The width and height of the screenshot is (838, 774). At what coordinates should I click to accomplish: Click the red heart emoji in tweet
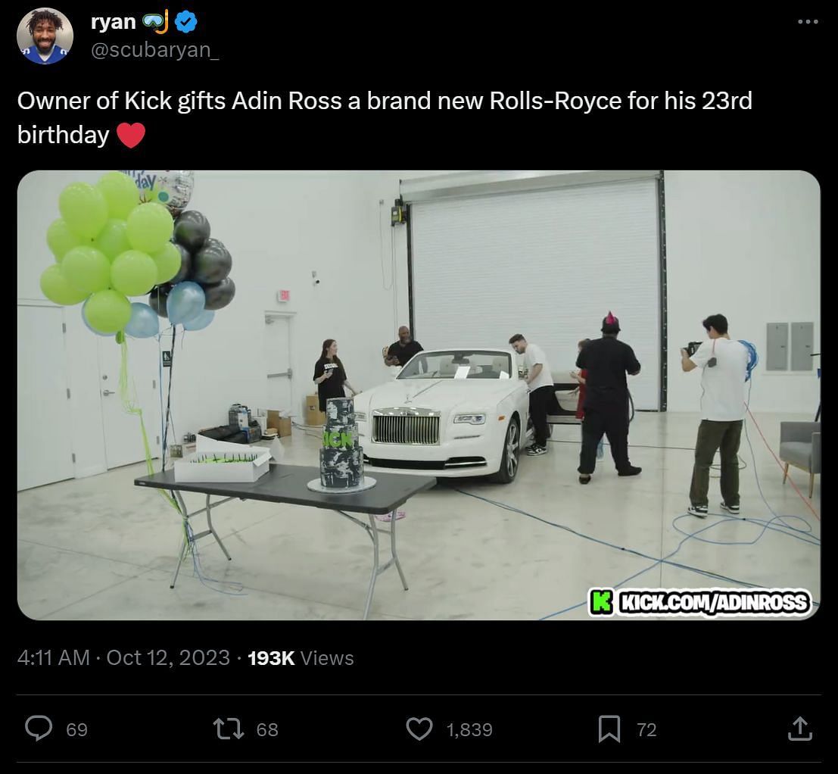point(131,135)
